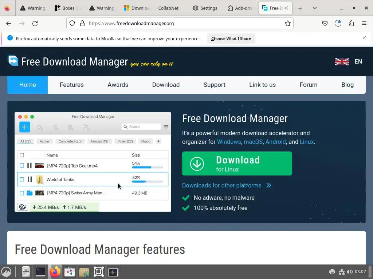373x279 pixels.
Task: Tick the World of Tanks row checkbox
Action: tap(22, 179)
